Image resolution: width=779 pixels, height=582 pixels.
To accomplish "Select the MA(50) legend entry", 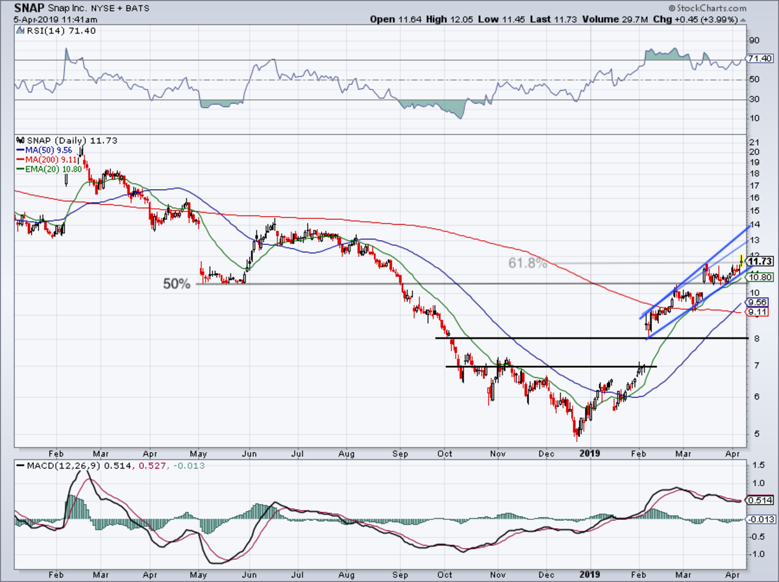I will point(43,149).
